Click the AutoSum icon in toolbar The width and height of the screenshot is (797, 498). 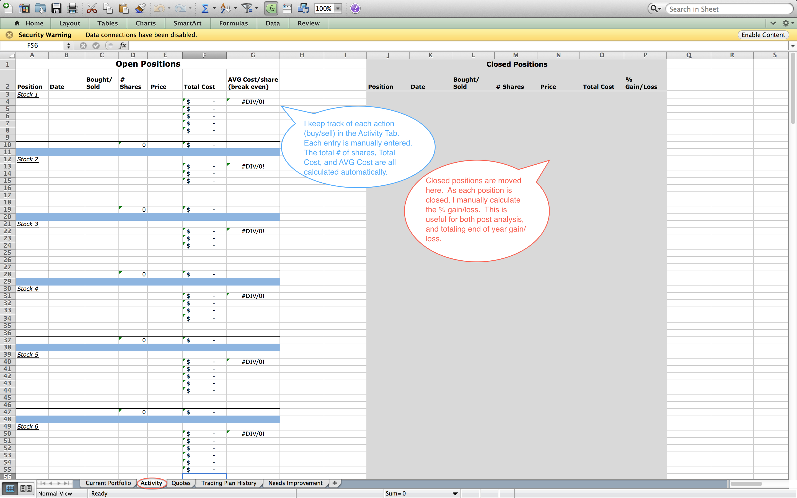tap(204, 8)
